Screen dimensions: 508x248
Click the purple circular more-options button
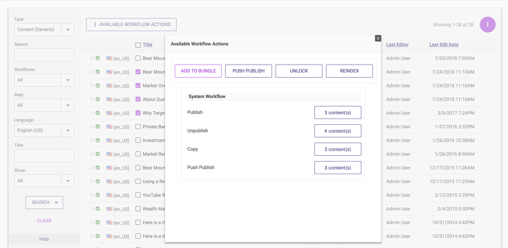487,25
